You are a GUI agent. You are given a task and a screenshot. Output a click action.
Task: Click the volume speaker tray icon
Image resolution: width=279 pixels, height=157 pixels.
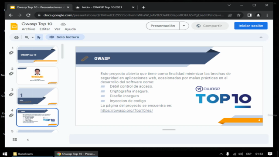(241, 154)
